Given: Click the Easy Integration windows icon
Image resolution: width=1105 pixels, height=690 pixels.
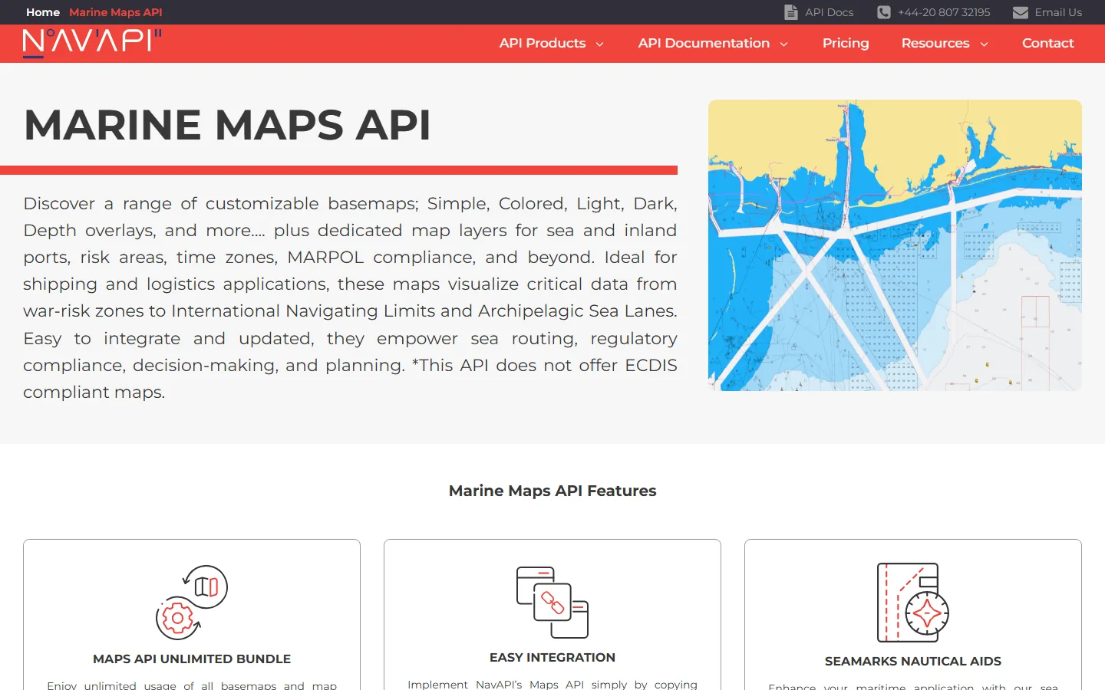Looking at the screenshot, I should point(552,602).
